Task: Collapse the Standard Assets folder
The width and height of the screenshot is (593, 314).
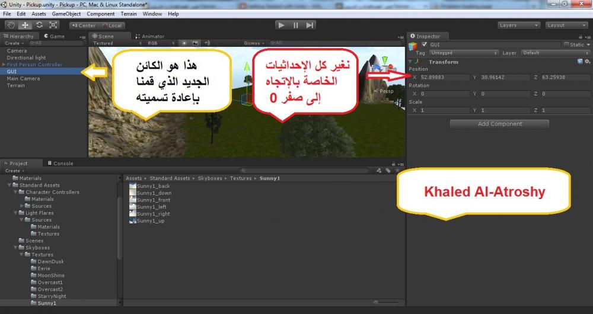Action: pos(9,185)
